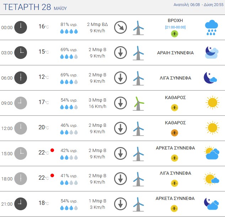225x217 pixels.
Task: Click the sun icon in the 09:00 row
Action: pyautogui.click(x=212, y=103)
